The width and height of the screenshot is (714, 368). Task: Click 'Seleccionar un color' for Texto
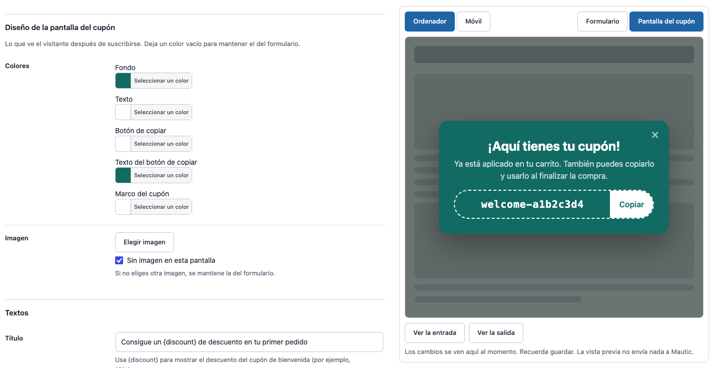[x=161, y=112]
